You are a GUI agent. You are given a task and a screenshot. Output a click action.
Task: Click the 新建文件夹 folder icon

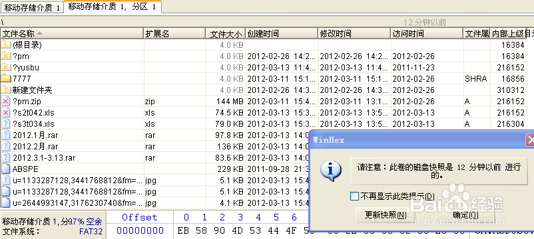pos(6,90)
